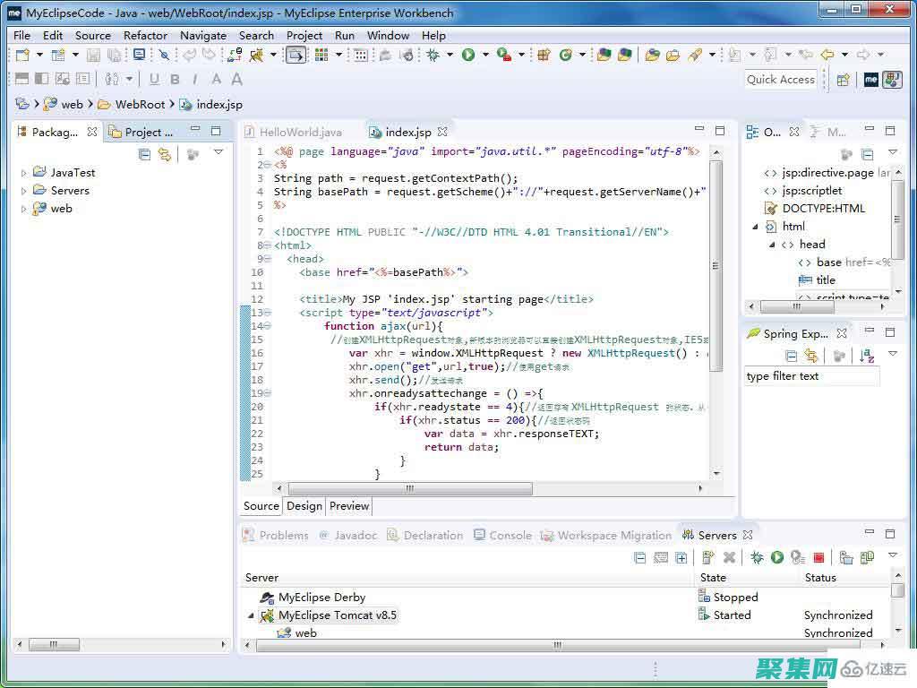Run the application using the toolbar Run icon
Viewport: 917px width, 688px height.
click(x=468, y=55)
